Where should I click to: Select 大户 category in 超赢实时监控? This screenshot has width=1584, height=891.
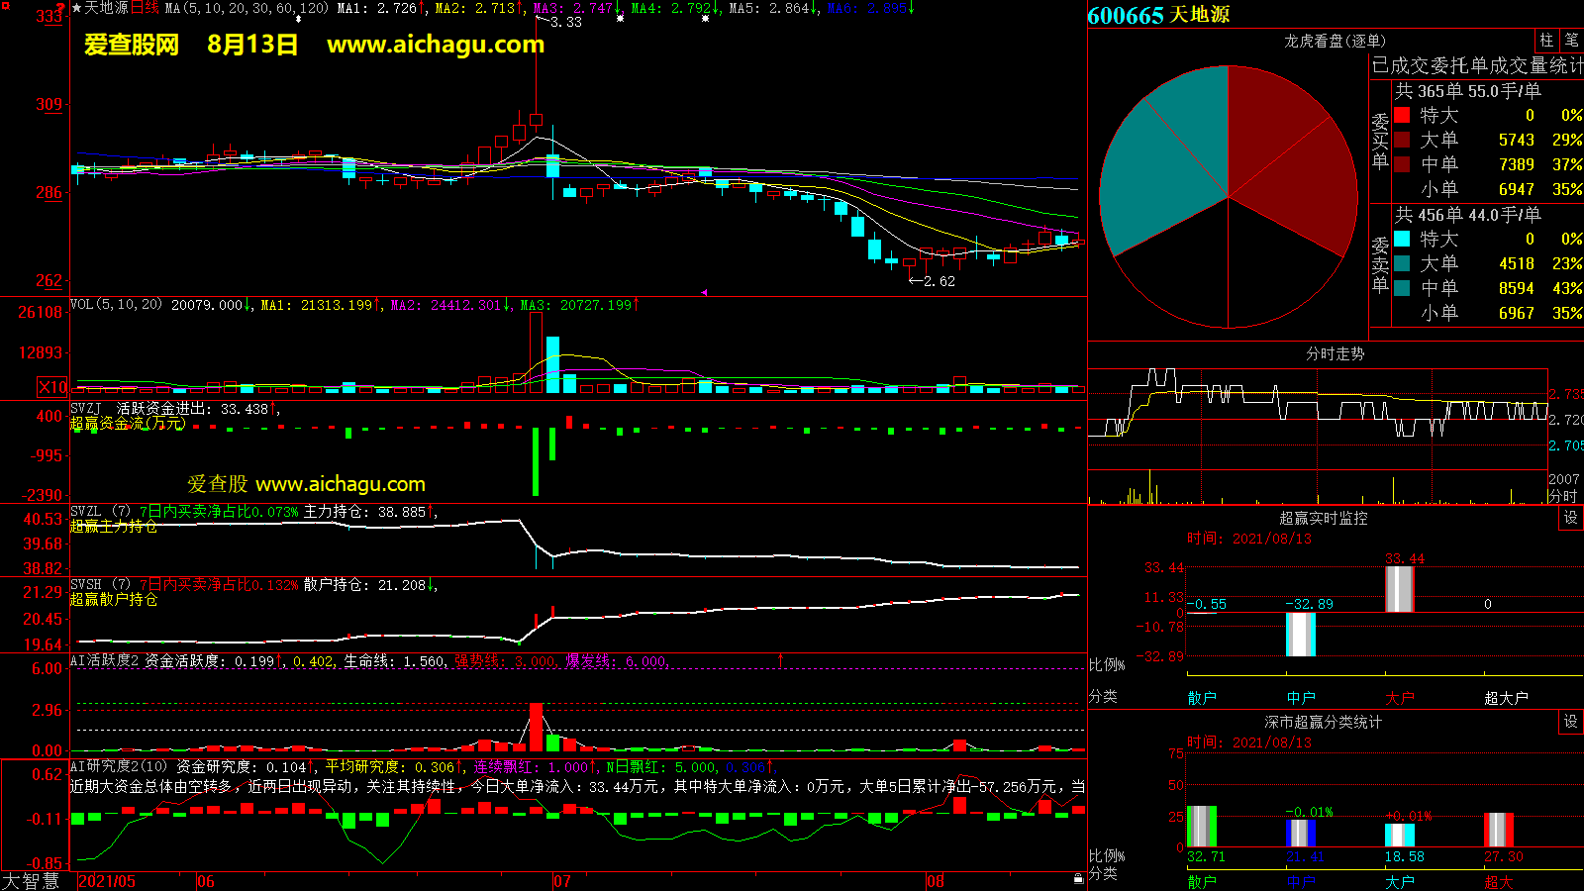coord(1399,698)
